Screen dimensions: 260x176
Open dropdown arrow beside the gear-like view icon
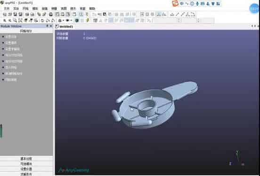pyautogui.click(x=63, y=21)
